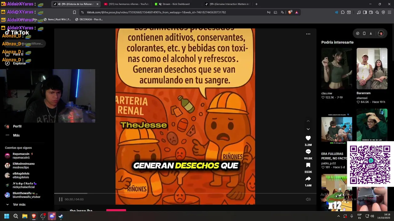Click the translate page icon

click(x=282, y=12)
